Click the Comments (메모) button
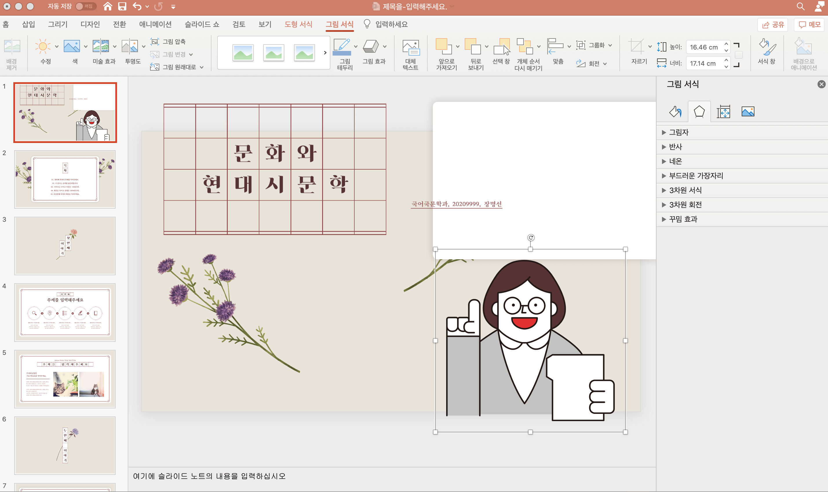Screen dimensions: 828x492 [x=809, y=25]
